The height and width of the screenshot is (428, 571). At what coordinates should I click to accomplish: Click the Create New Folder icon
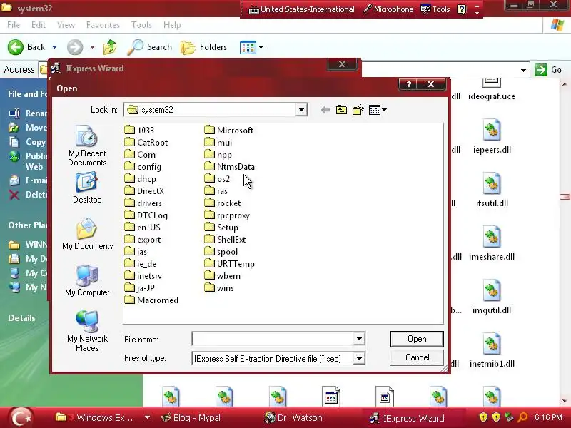358,110
